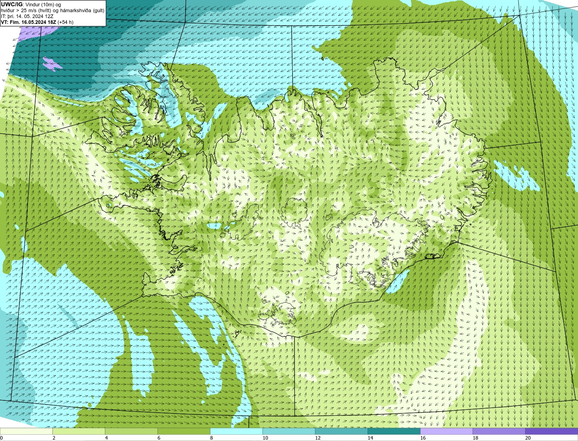Select the deep violet legend swatch above 20

click(552, 432)
